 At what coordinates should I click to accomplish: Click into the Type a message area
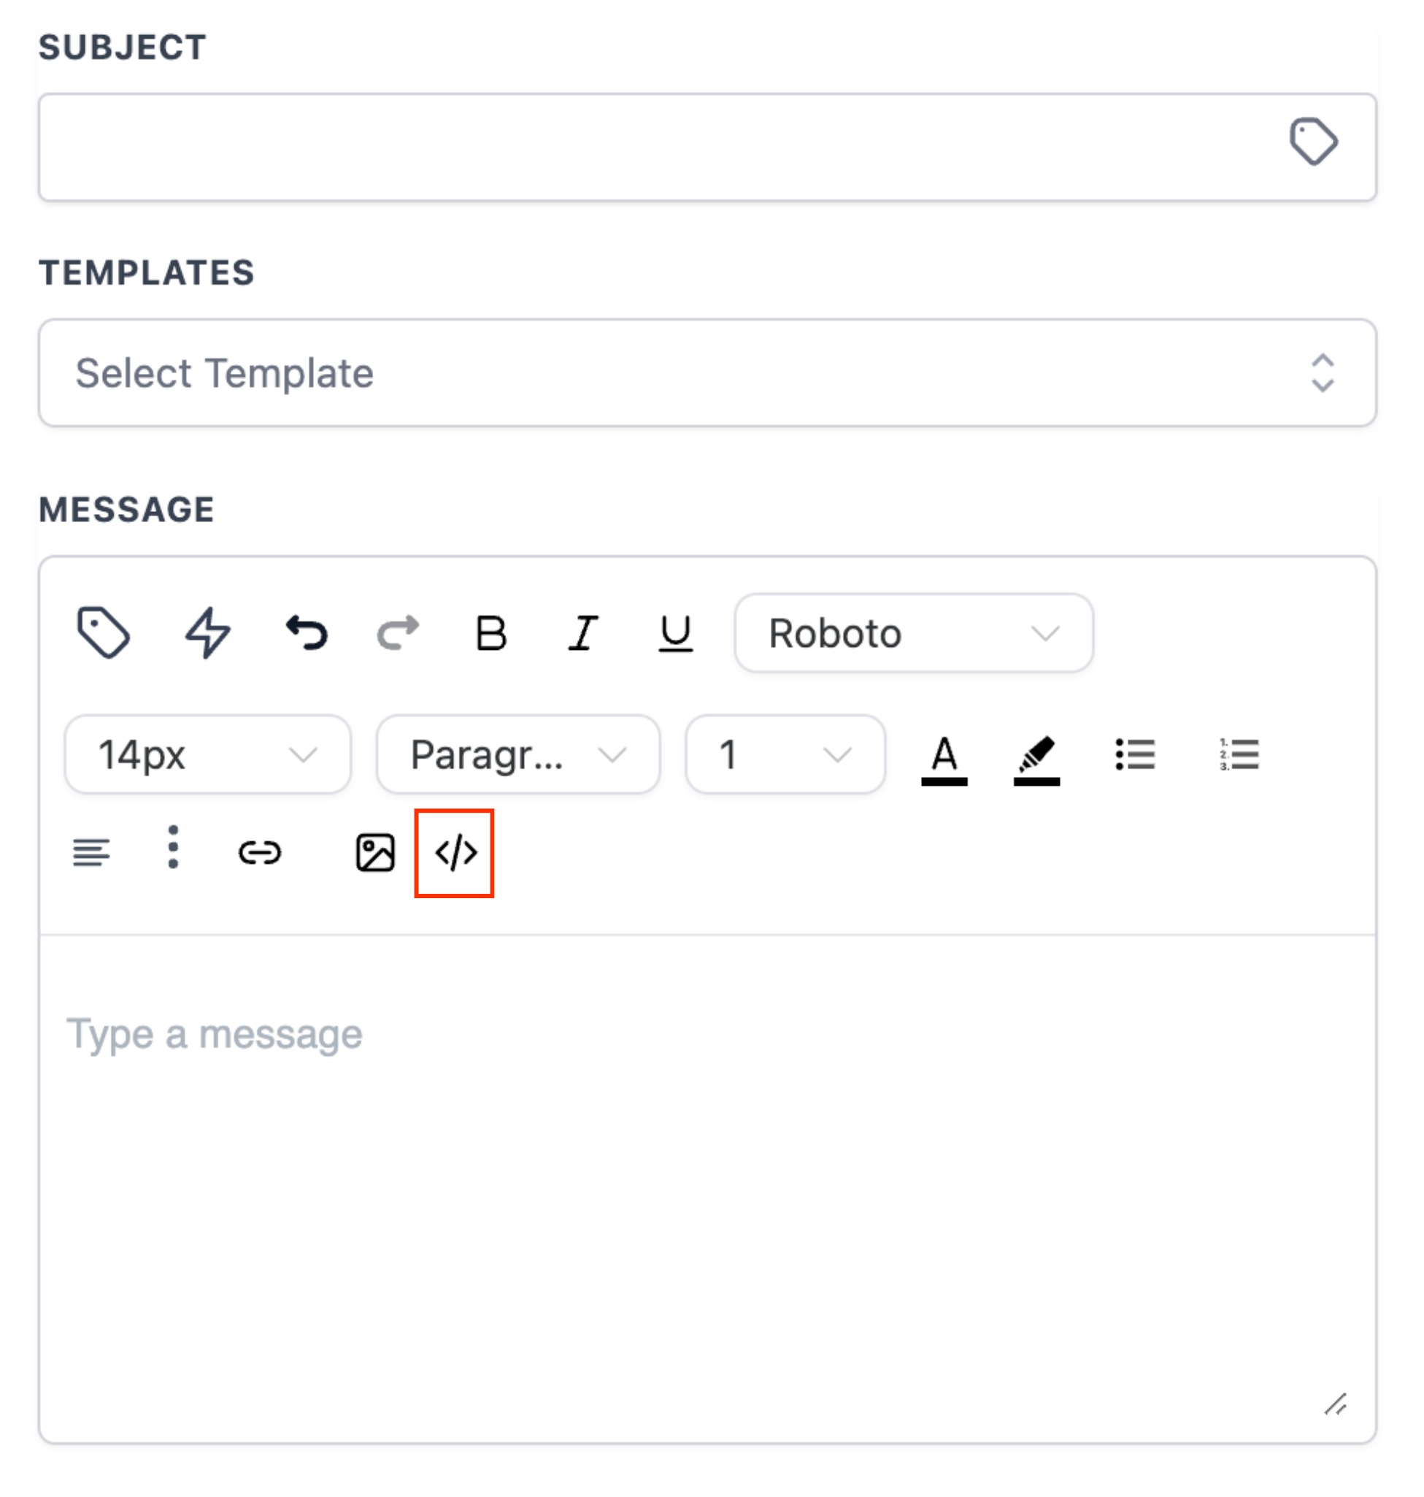[x=707, y=1185]
